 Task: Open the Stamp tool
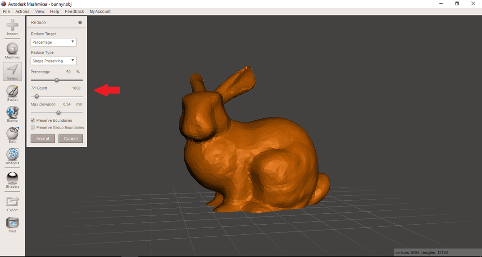coord(13,114)
